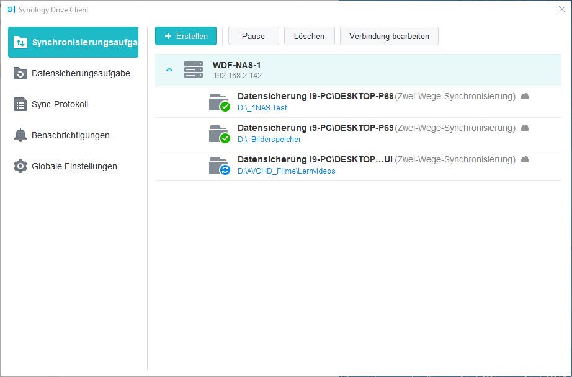Viewport: 572px width, 377px height.
Task: Click the Synology Drive logo in title bar
Action: click(x=10, y=9)
